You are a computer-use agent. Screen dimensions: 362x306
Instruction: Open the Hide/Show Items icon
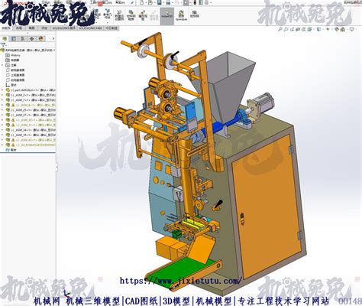pos(328,29)
